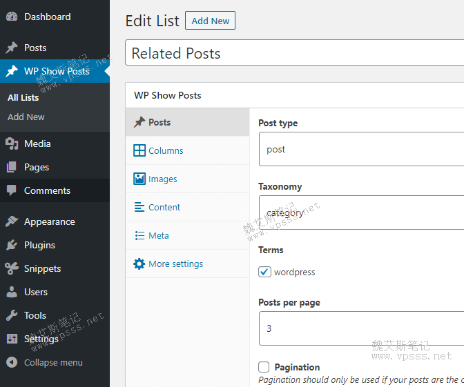This screenshot has width=464, height=387.
Task: Open the Pages menu item
Action: point(55,167)
